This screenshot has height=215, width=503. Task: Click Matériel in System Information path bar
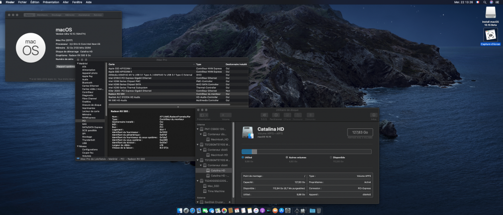(113, 159)
